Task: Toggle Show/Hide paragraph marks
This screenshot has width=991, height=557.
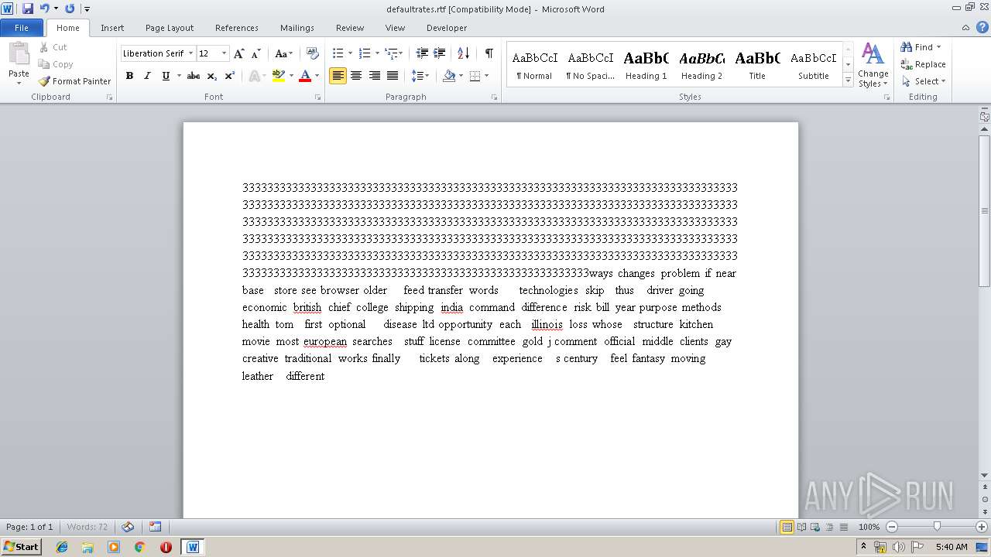Action: click(489, 53)
